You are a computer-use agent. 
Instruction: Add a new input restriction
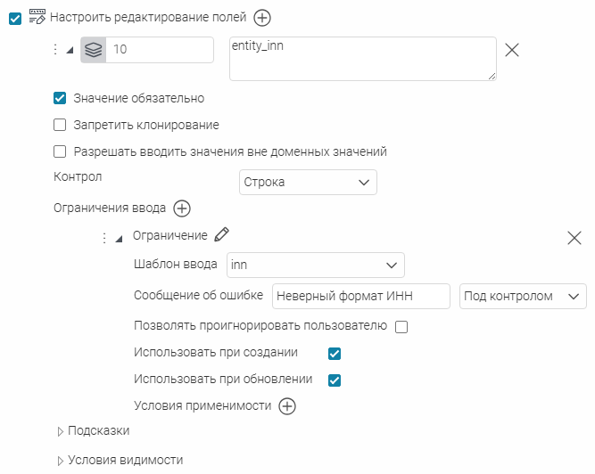click(x=182, y=208)
